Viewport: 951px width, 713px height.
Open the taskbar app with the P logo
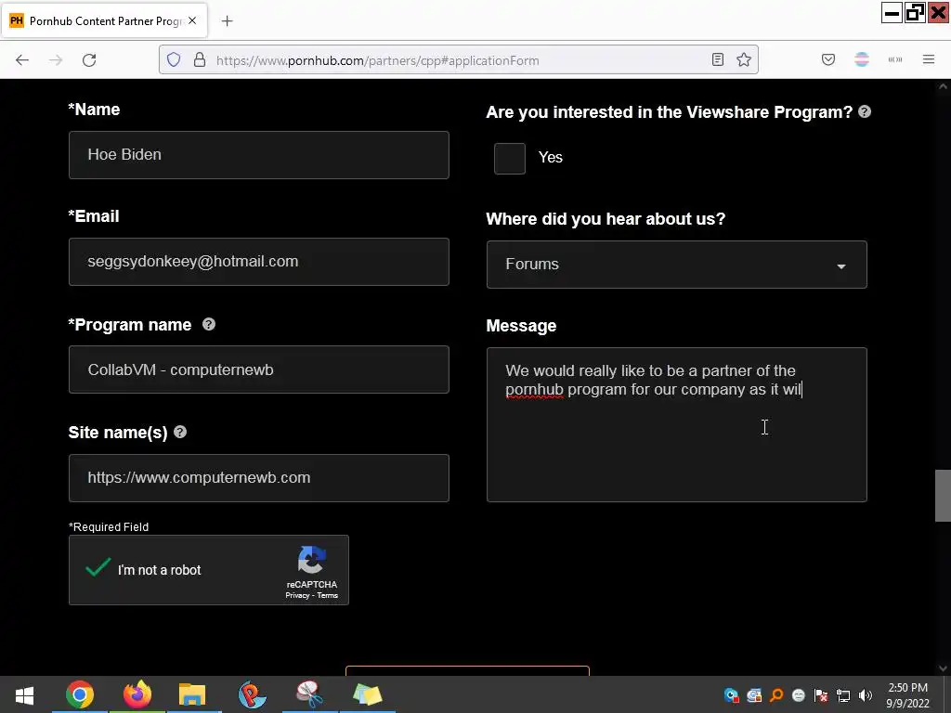[252, 694]
